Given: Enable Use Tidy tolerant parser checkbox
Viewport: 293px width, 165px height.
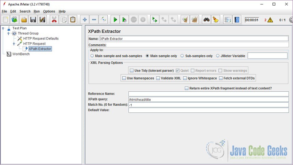Looking at the screenshot, I should click(132, 71).
